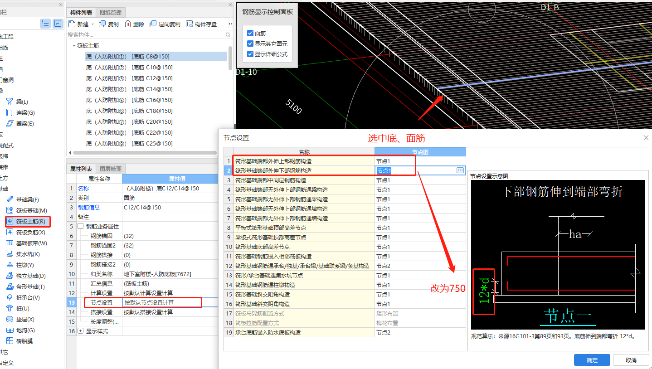
Task: Select 砖胎膜 brick formwork icon
Action: (10, 341)
